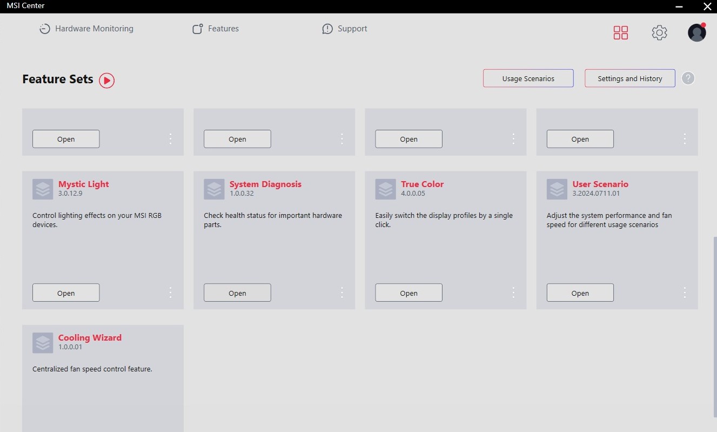This screenshot has width=717, height=432.
Task: Click the 'Easily switch the display profiles' description
Action: (x=444, y=220)
